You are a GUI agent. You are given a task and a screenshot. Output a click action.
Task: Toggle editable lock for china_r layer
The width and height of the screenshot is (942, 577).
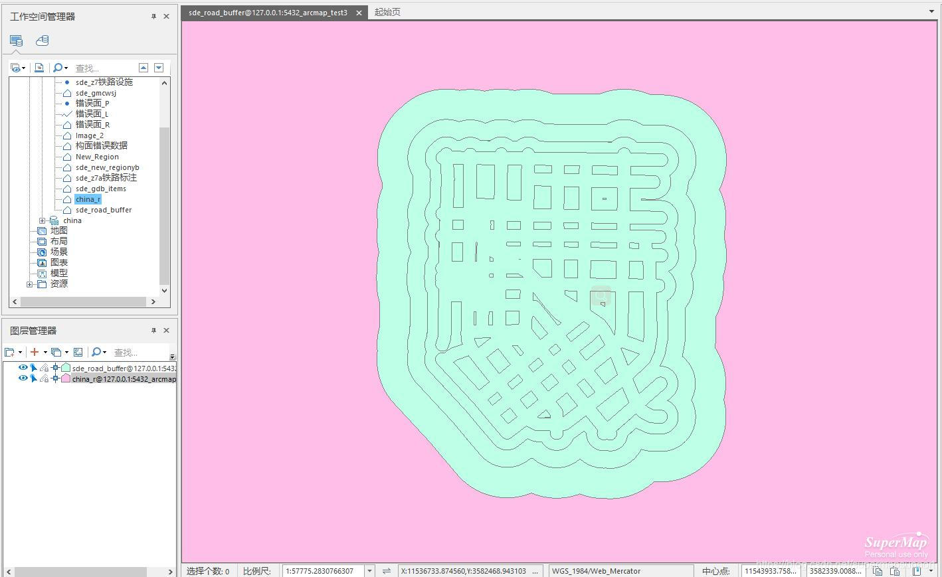(44, 378)
